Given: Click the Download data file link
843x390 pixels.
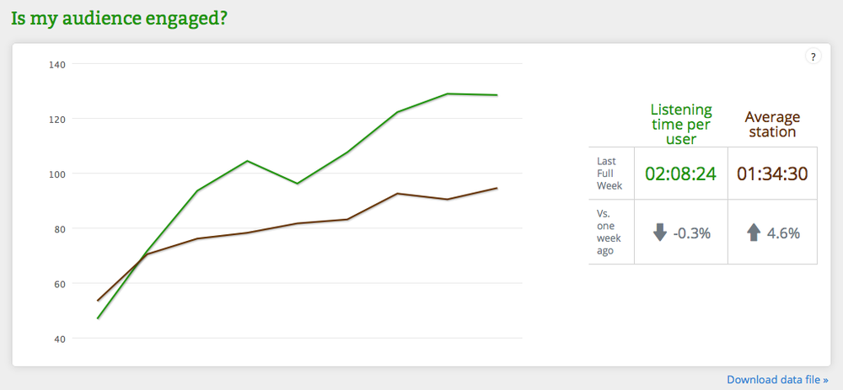Looking at the screenshot, I should click(777, 380).
